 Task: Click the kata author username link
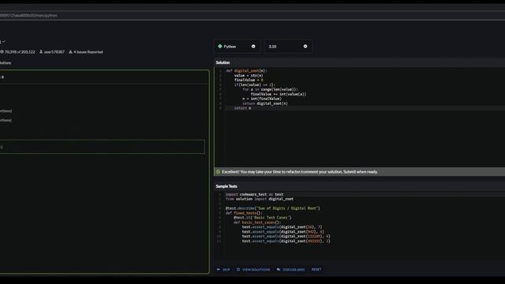pos(54,52)
